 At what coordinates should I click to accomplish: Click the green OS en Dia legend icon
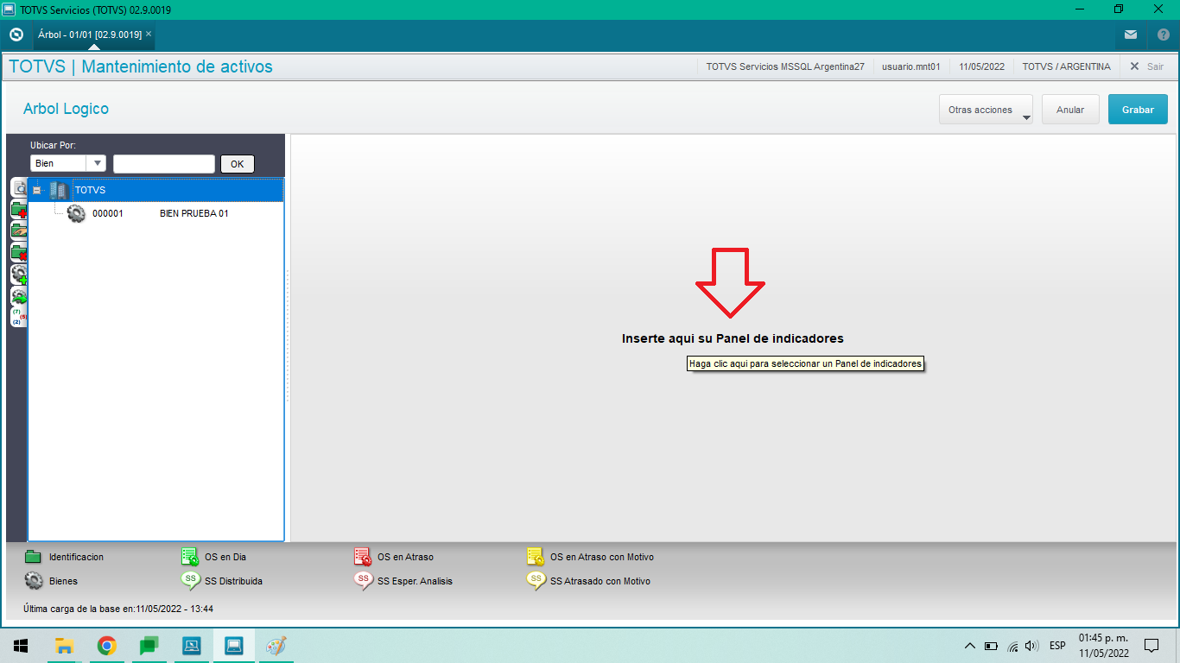(x=190, y=557)
